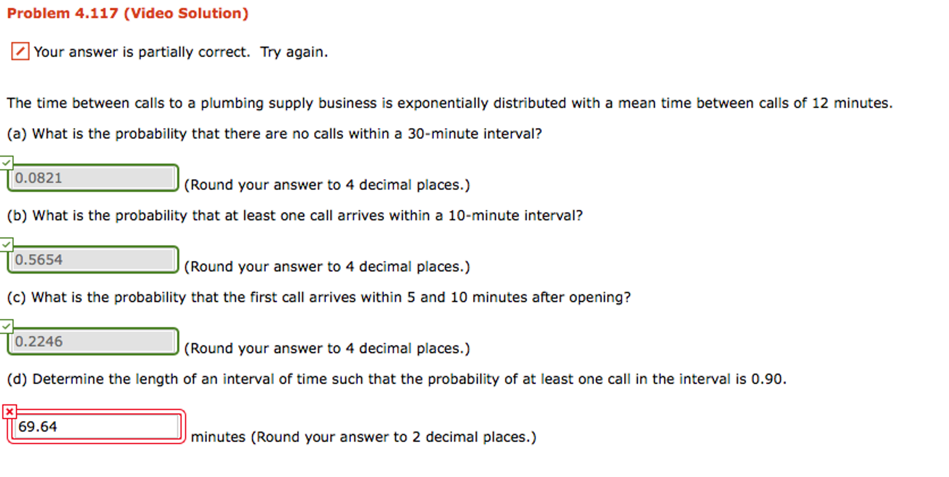Click question (d) about the 0.90 probability interval
This screenshot has height=477, width=949.
click(397, 380)
